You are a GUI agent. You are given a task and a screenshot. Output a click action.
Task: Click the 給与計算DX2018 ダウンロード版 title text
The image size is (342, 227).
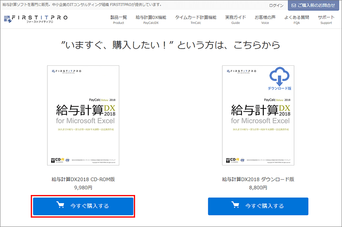(x=258, y=179)
